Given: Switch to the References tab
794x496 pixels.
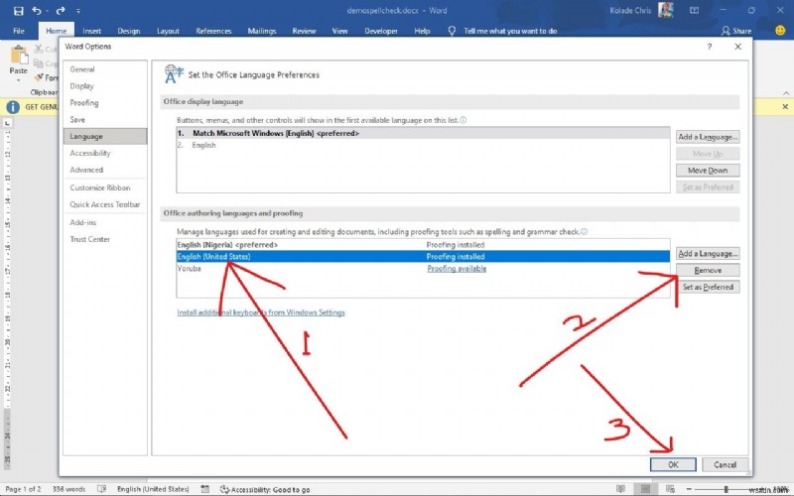Looking at the screenshot, I should [x=213, y=31].
